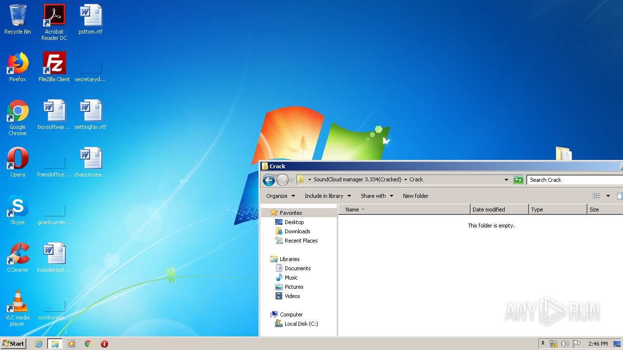The image size is (623, 350).
Task: Sort by the Name column header
Action: [x=404, y=210]
